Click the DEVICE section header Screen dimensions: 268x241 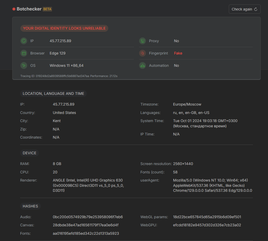30,153
